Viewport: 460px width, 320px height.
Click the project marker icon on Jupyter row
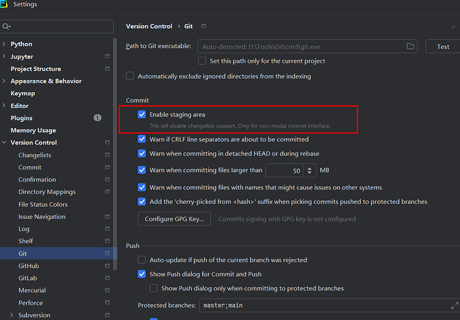[x=107, y=56]
